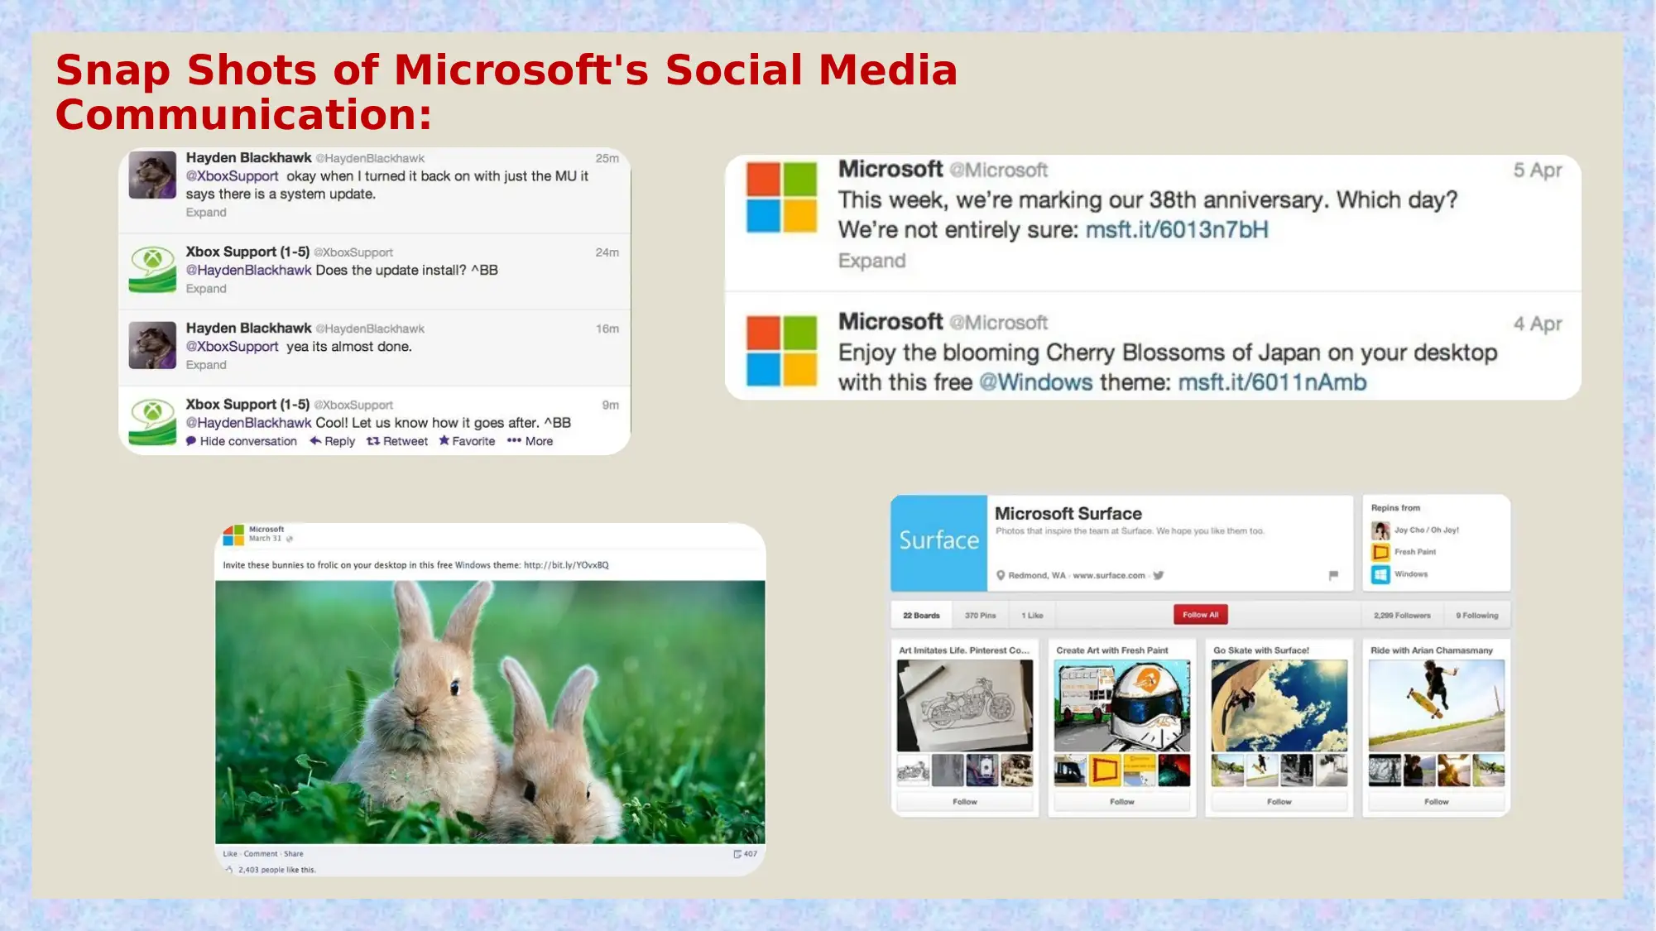Screen dimensions: 1656x931
Task: Select the 22 Boards tab
Action: click(921, 616)
